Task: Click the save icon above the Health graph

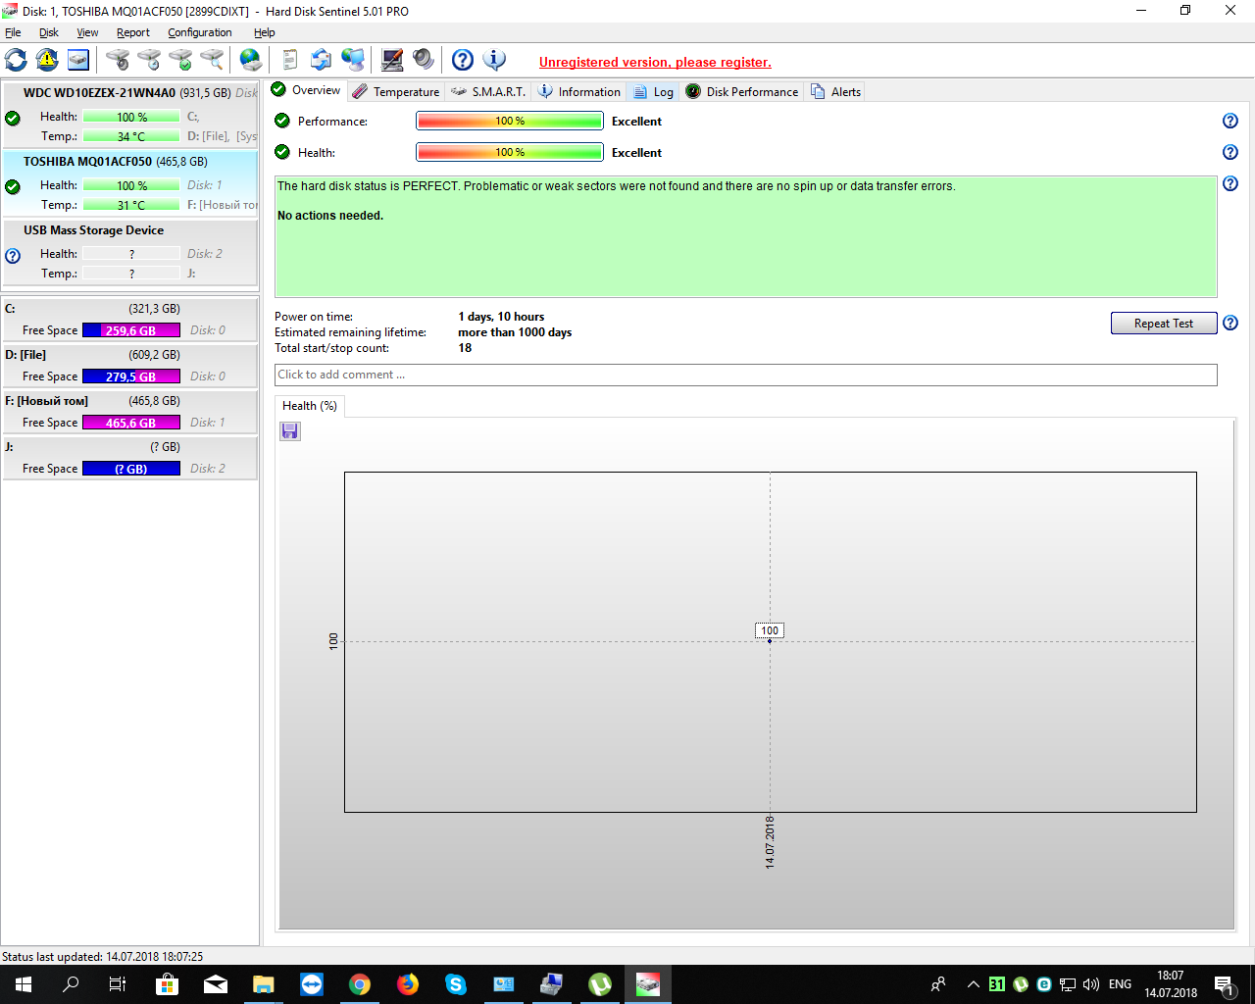Action: (290, 431)
